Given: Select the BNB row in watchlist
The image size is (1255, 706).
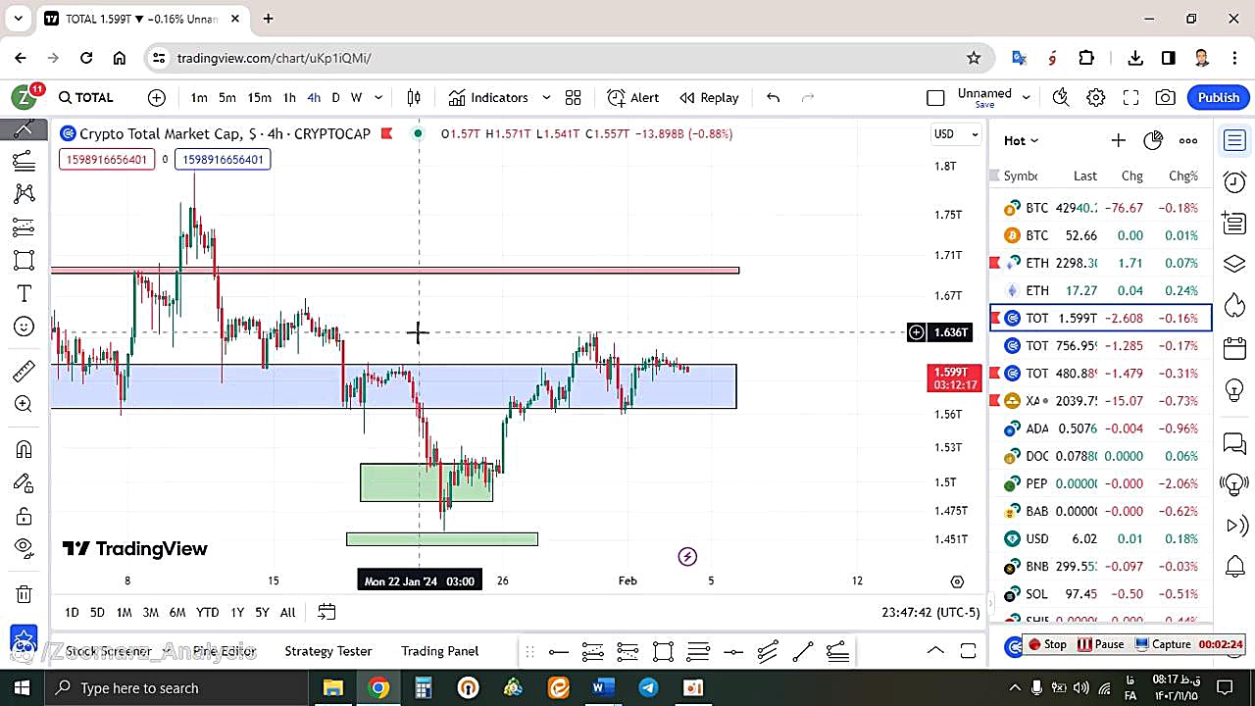Looking at the screenshot, I should 1101,566.
